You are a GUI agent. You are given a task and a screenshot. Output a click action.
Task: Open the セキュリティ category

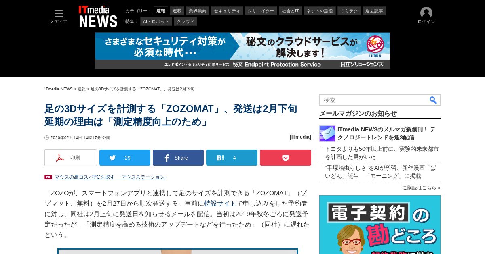(x=227, y=11)
